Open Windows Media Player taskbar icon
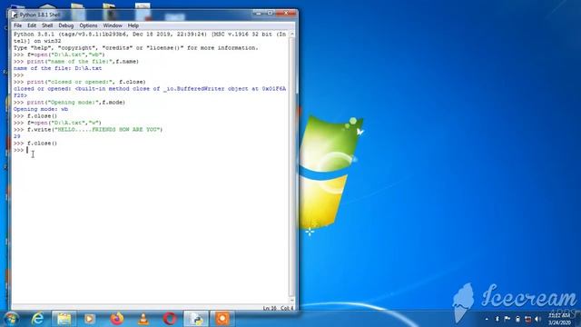This screenshot has width=581, height=327. [89, 319]
